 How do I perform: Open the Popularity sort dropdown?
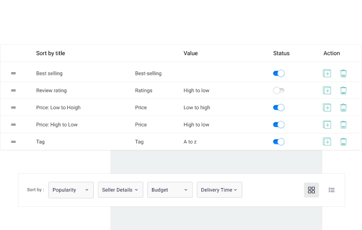click(x=71, y=190)
